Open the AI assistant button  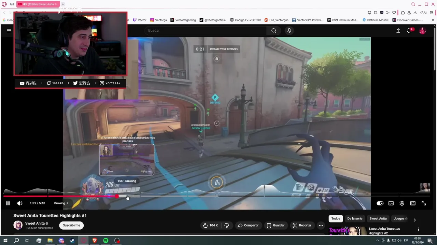(x=424, y=13)
